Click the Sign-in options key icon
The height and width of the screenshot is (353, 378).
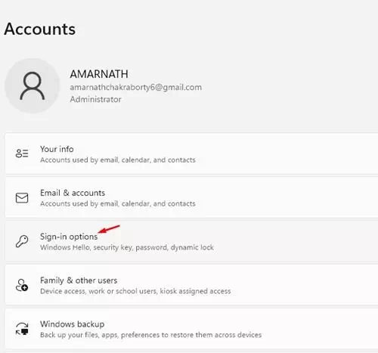(22, 241)
